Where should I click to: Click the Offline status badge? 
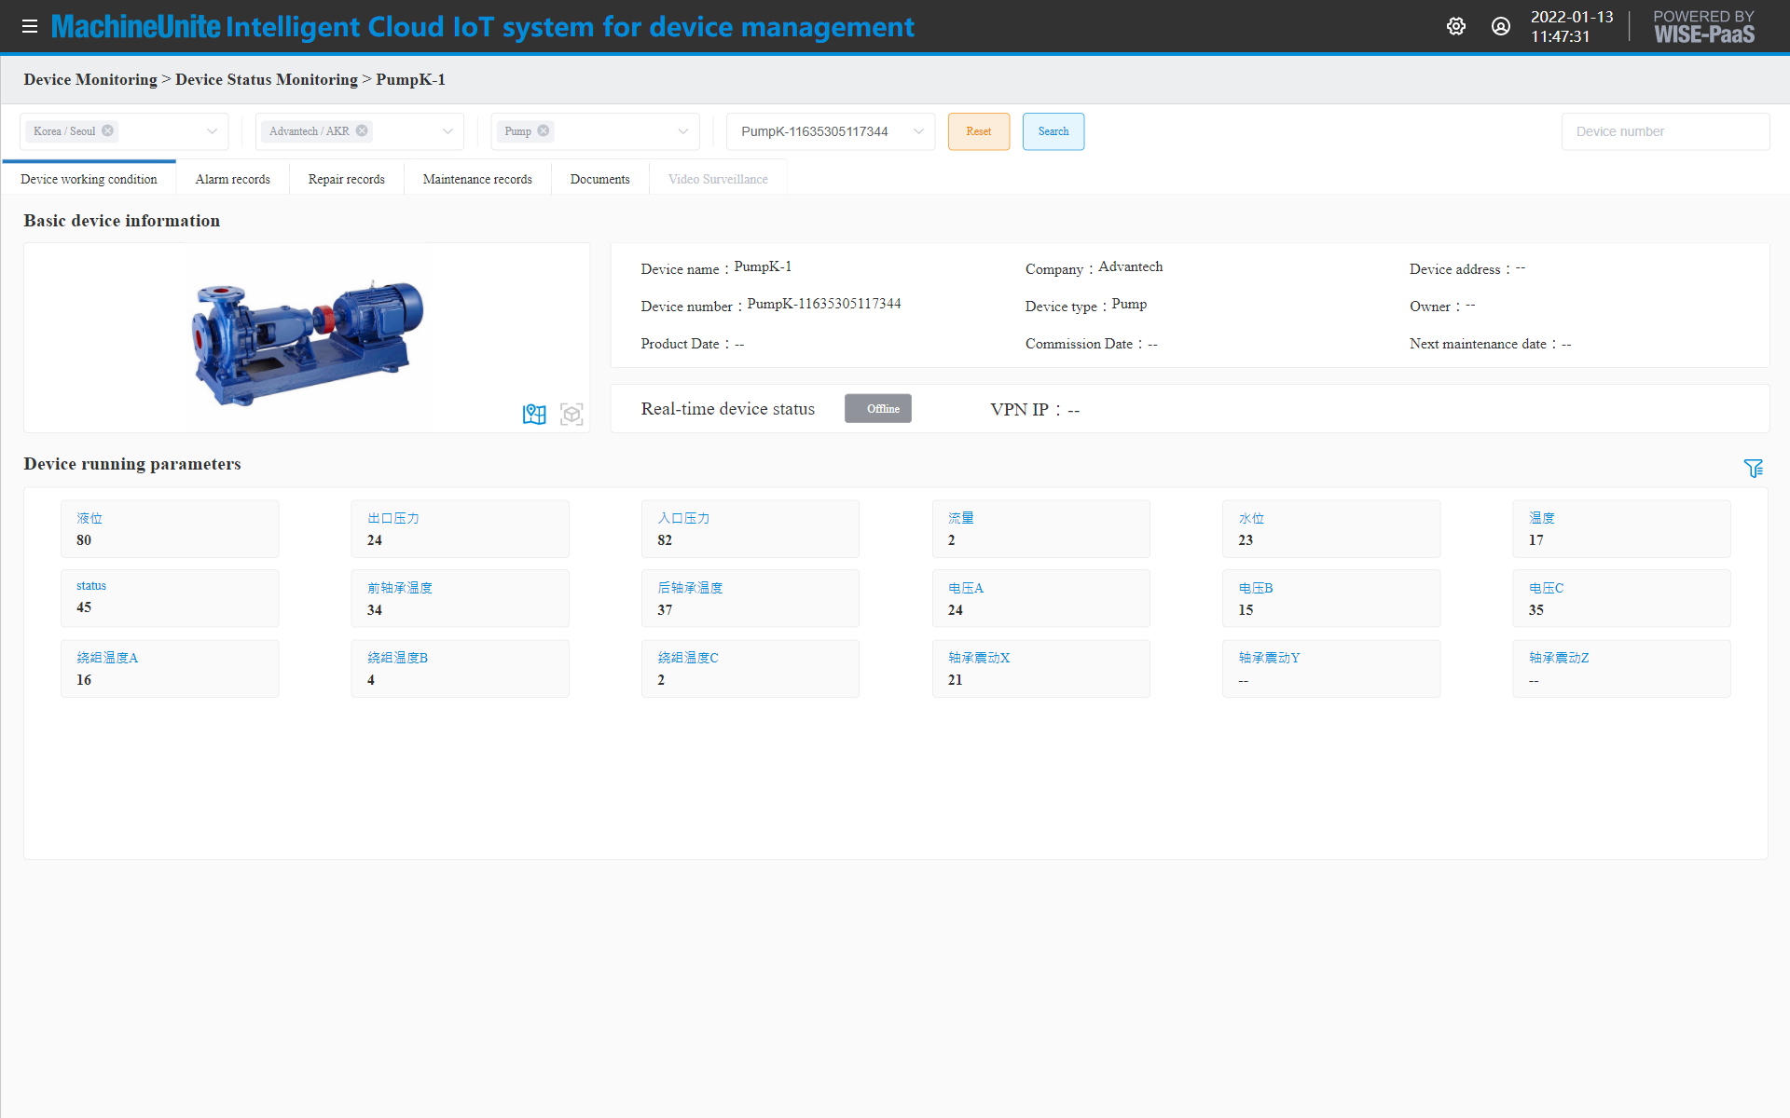877,408
